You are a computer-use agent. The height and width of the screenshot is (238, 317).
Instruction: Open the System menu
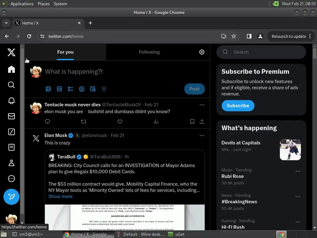(x=60, y=4)
